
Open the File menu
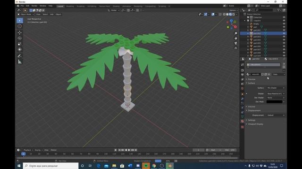[22, 6]
